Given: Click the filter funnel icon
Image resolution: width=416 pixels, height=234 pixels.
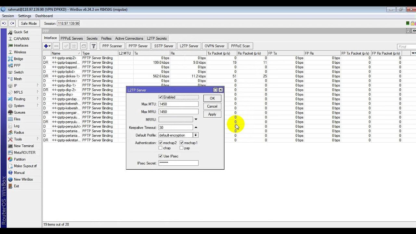Looking at the screenshot, I should coord(94,46).
